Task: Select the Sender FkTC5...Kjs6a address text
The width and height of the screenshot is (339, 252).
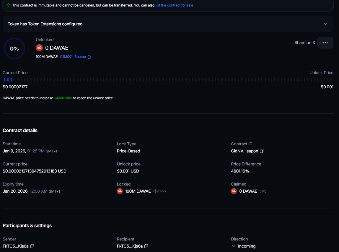Action: pyautogui.click(x=16, y=246)
